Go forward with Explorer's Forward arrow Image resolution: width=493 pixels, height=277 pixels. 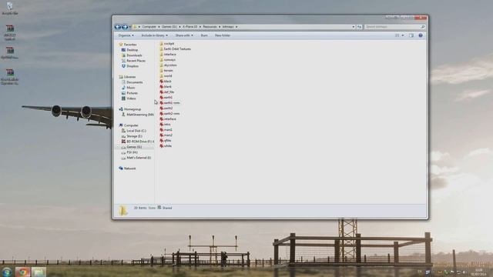click(125, 27)
